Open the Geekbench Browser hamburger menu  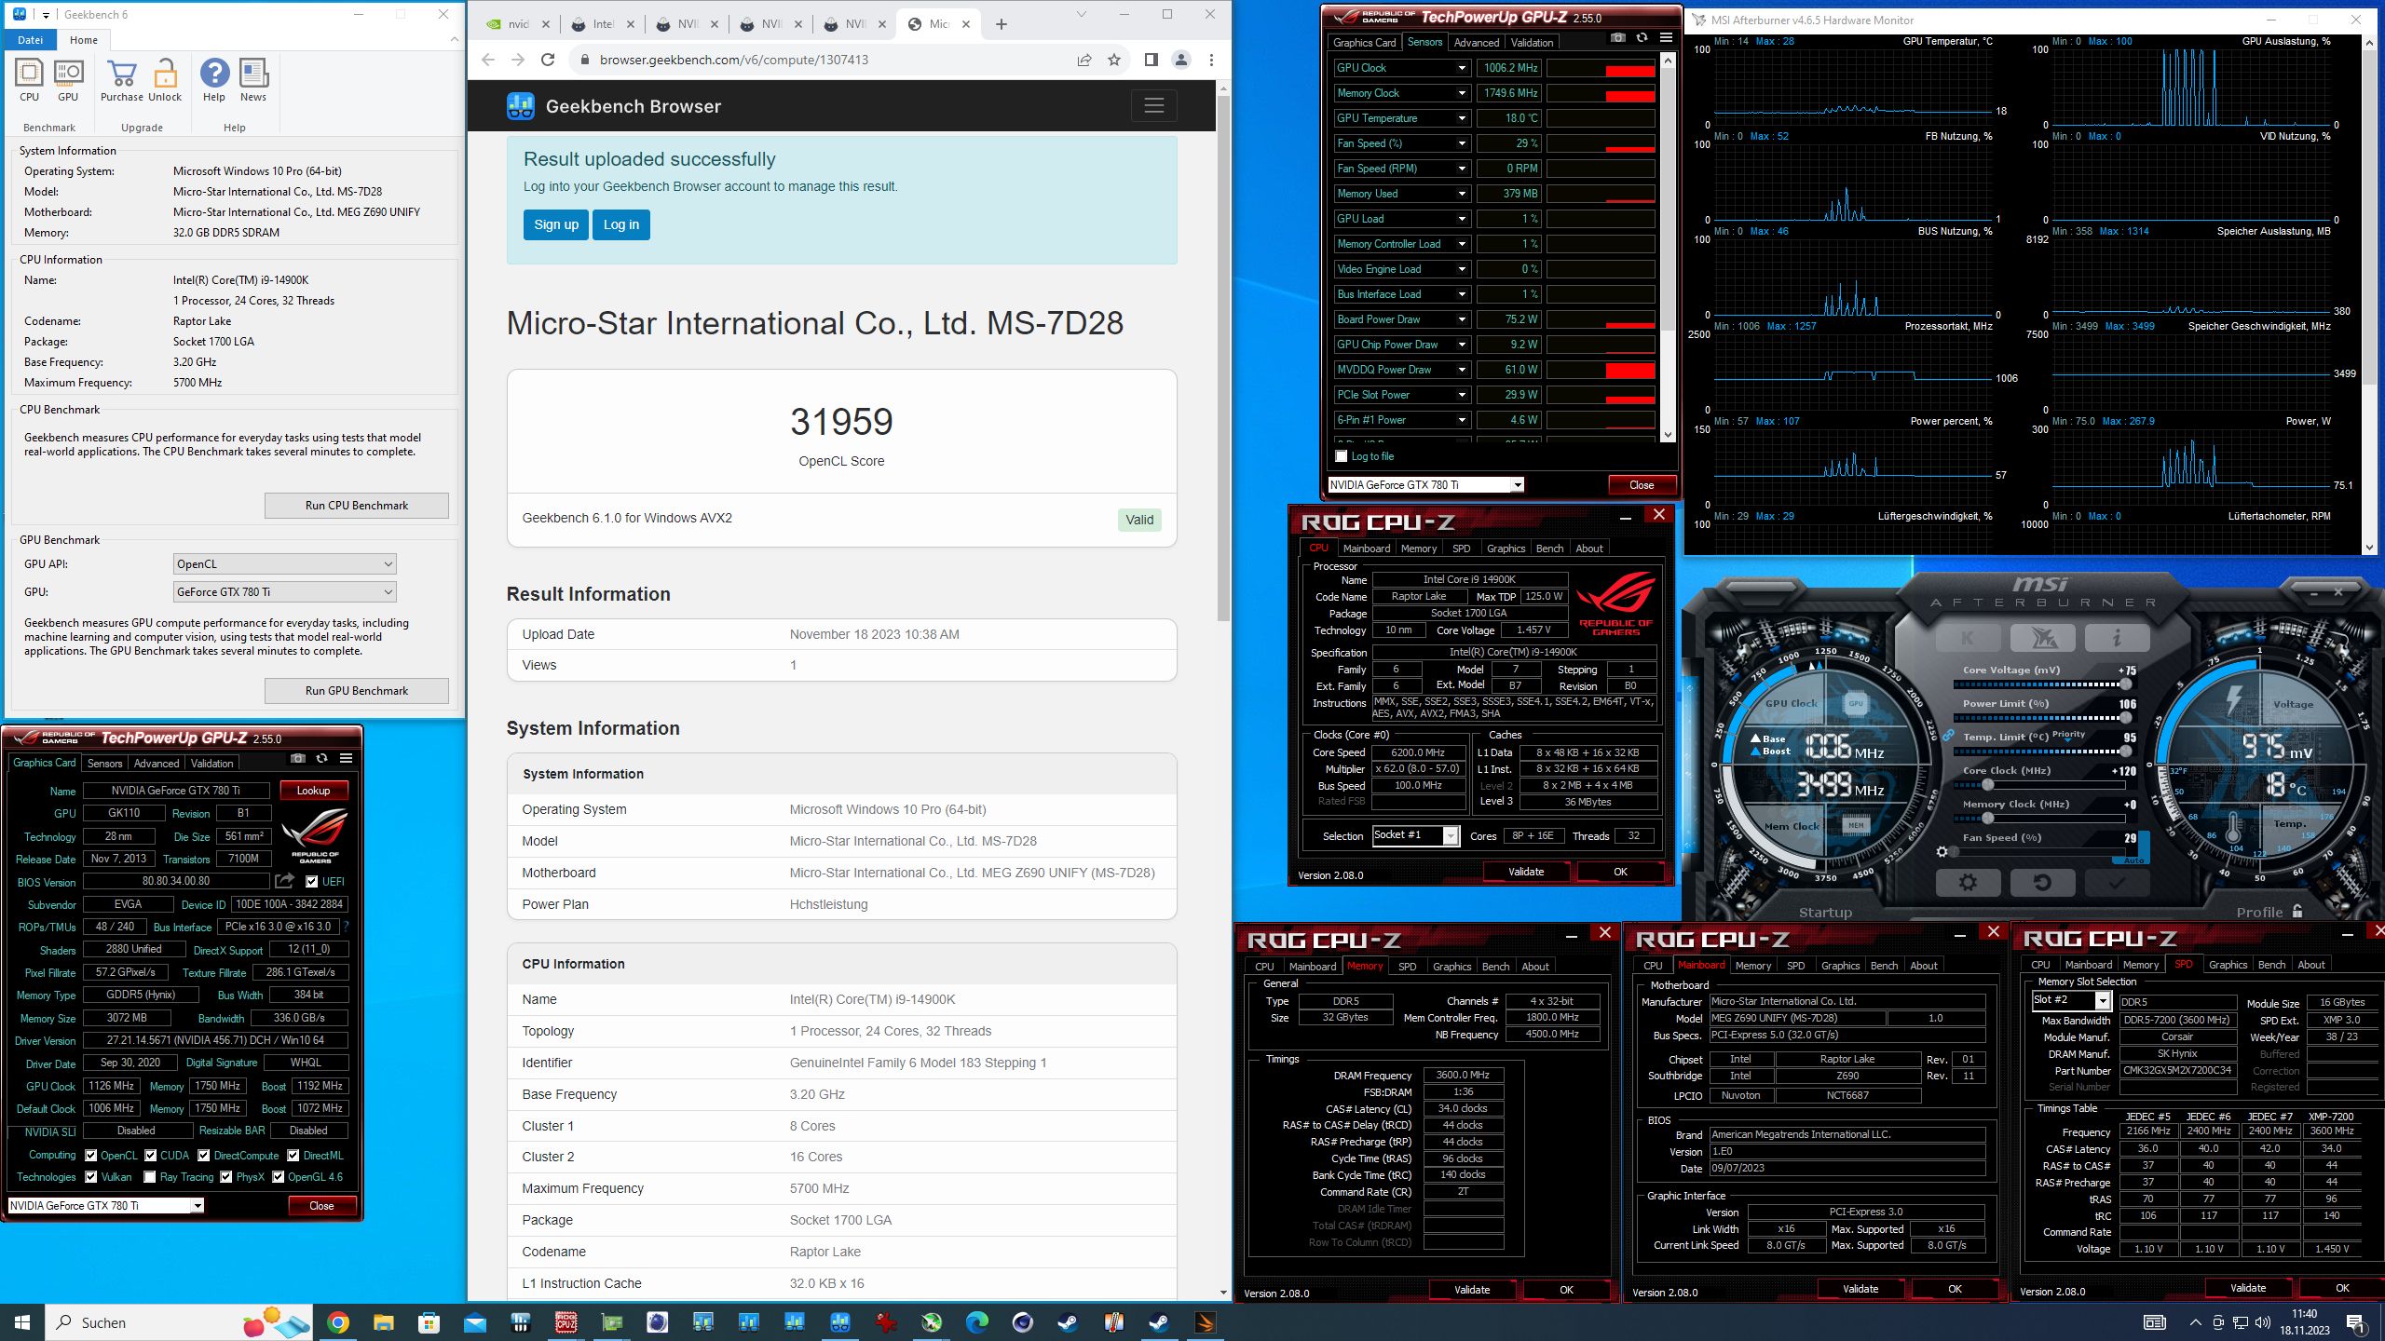[x=1154, y=105]
